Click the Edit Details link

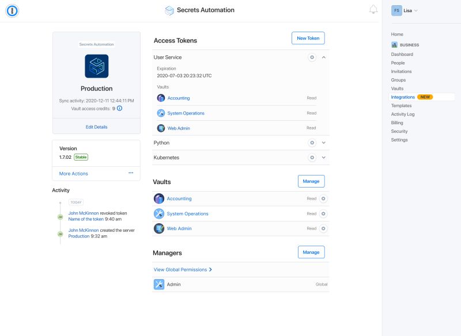[96, 127]
